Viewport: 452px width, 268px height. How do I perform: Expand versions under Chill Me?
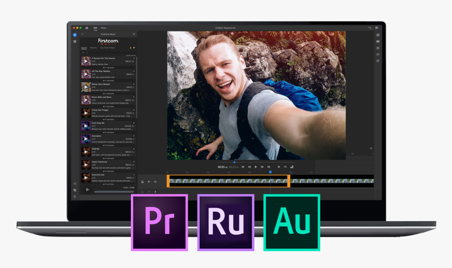108,159
